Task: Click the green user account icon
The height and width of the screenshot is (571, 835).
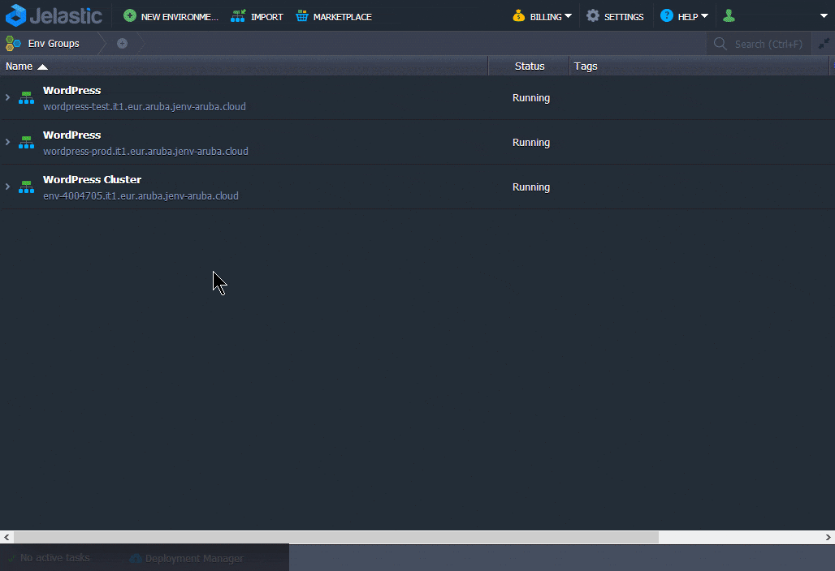Action: (x=729, y=15)
